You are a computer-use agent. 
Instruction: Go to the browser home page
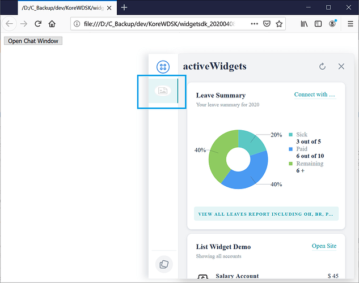tap(52, 24)
